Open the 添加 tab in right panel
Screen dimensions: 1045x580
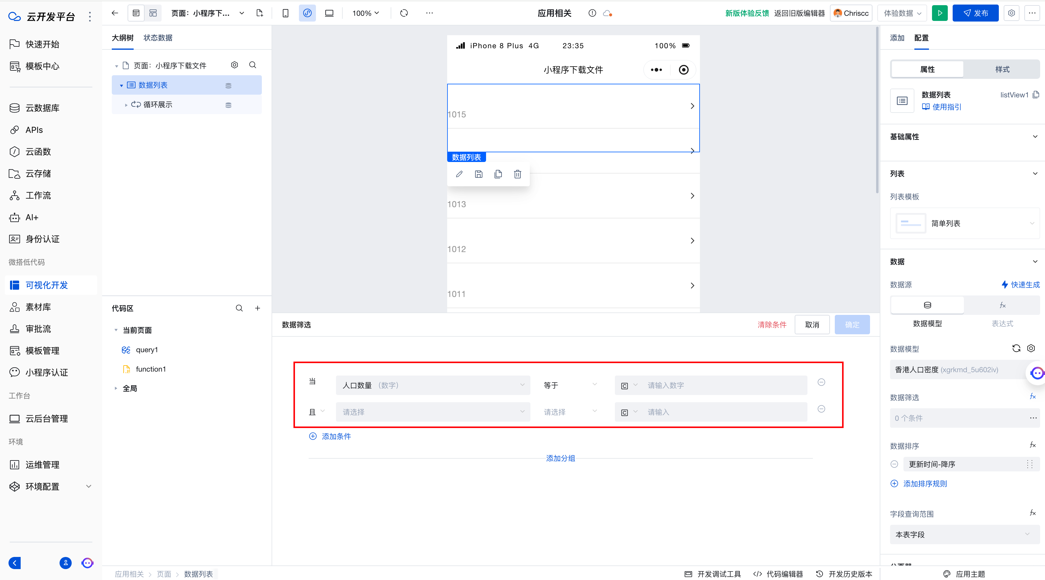coord(896,38)
